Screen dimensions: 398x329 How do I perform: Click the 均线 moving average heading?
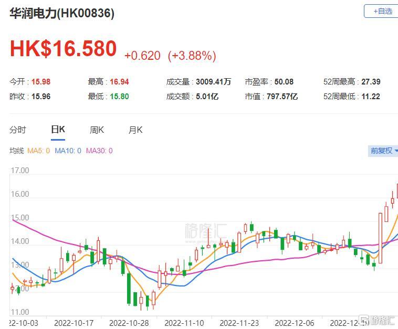[x=16, y=151]
